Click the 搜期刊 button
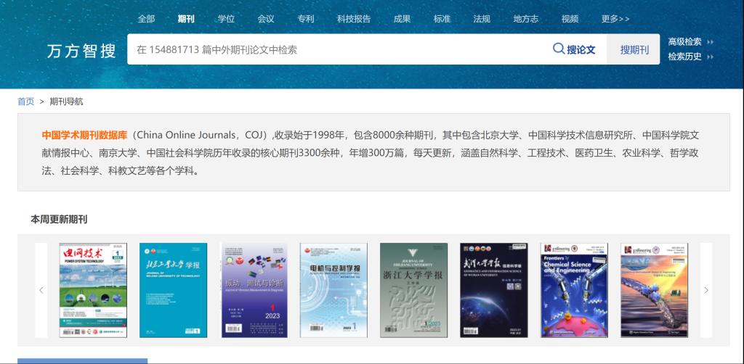The width and height of the screenshot is (744, 364). (634, 49)
